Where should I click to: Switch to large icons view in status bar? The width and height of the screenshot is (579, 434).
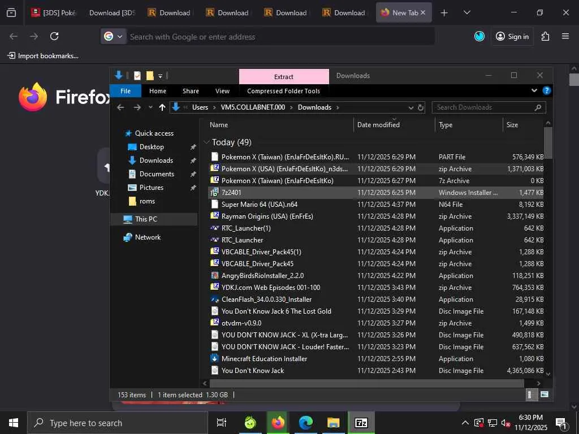coord(545,394)
